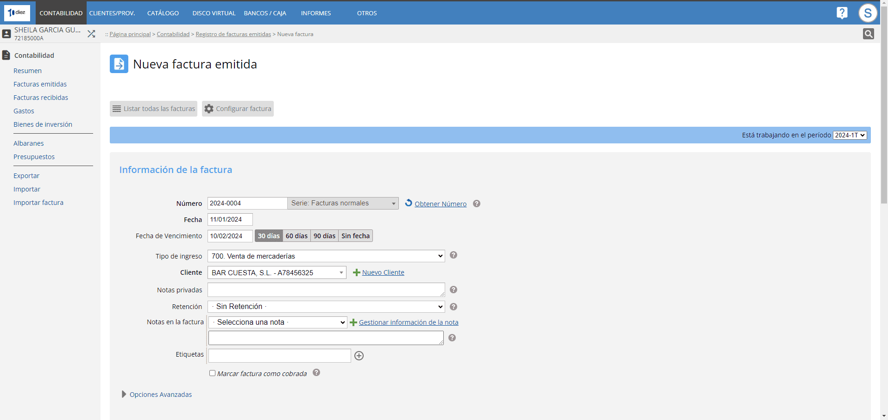Click help icon beside Retención dropdown
888x420 pixels.
[453, 307]
